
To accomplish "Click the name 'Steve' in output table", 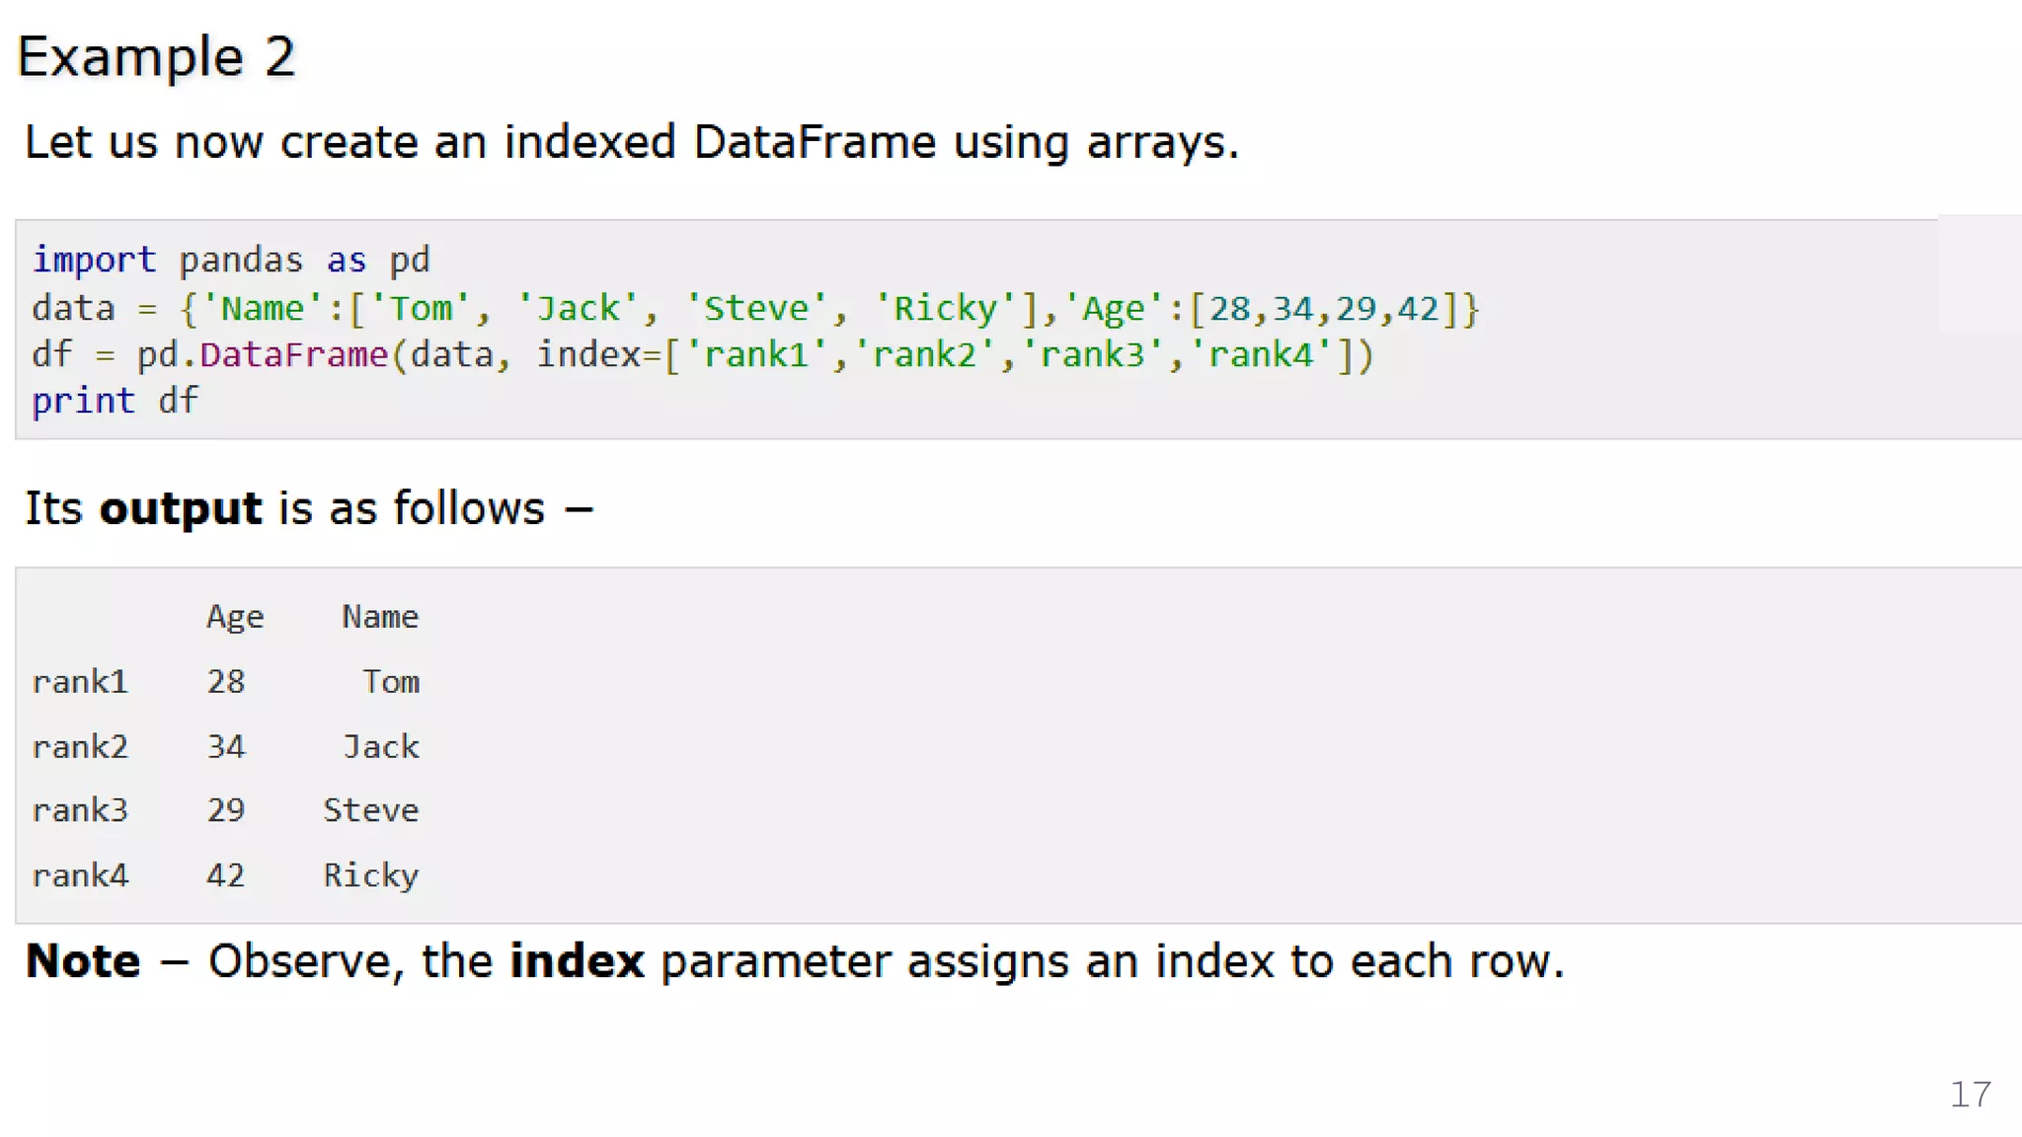I will [371, 810].
